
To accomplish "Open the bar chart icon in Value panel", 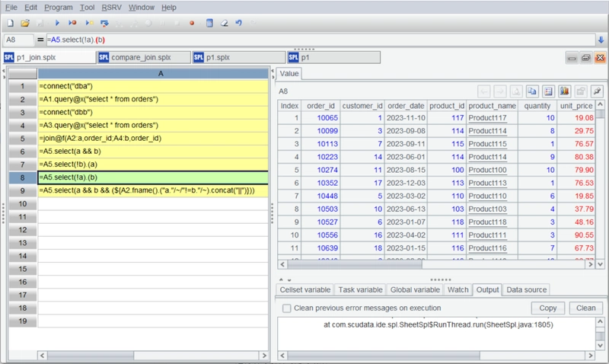I will click(564, 91).
